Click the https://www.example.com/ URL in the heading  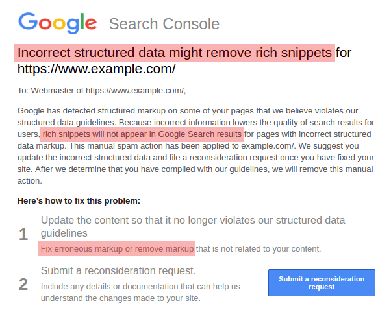96,69
